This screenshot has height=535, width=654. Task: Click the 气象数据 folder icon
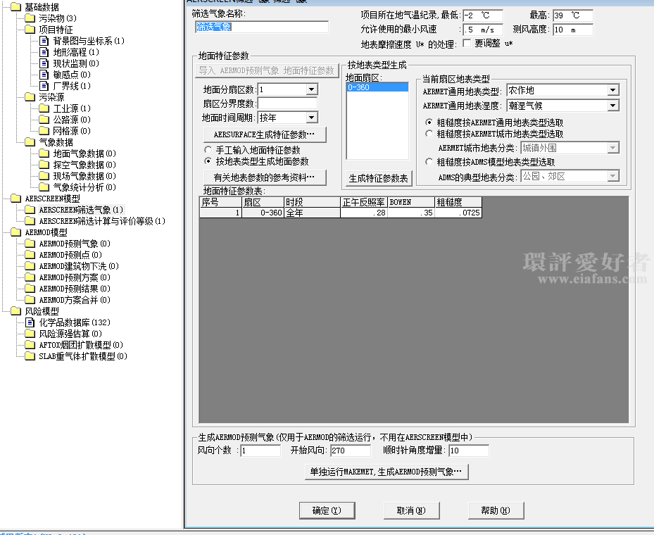tap(30, 141)
